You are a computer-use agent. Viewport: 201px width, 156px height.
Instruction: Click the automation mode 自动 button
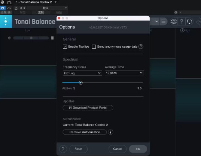coord(6,12)
